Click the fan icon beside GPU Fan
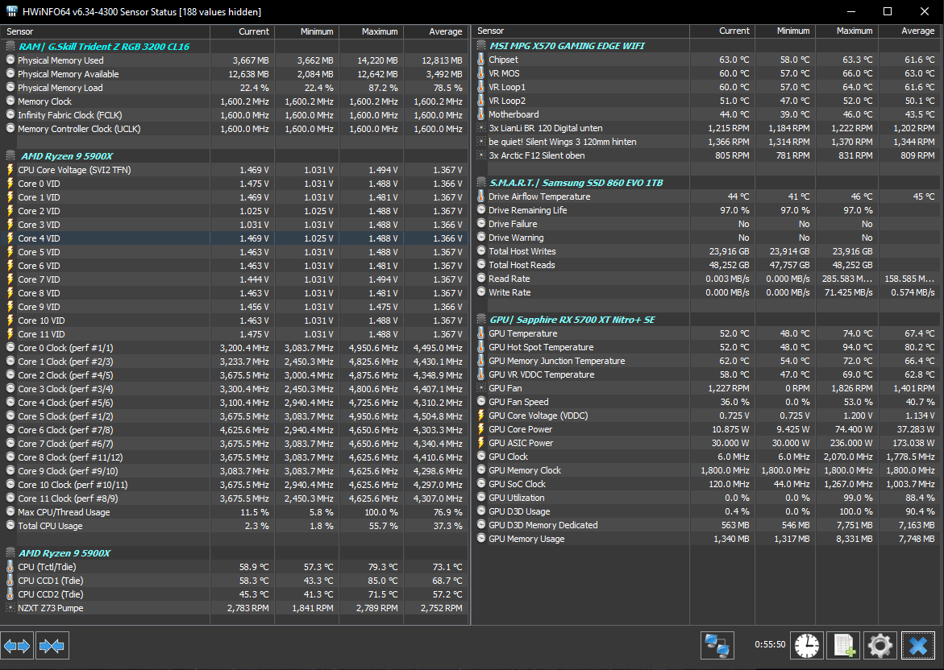The height and width of the screenshot is (670, 944). (x=481, y=388)
